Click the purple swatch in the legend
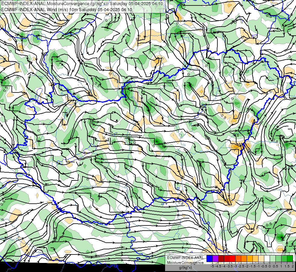 point(215,258)
